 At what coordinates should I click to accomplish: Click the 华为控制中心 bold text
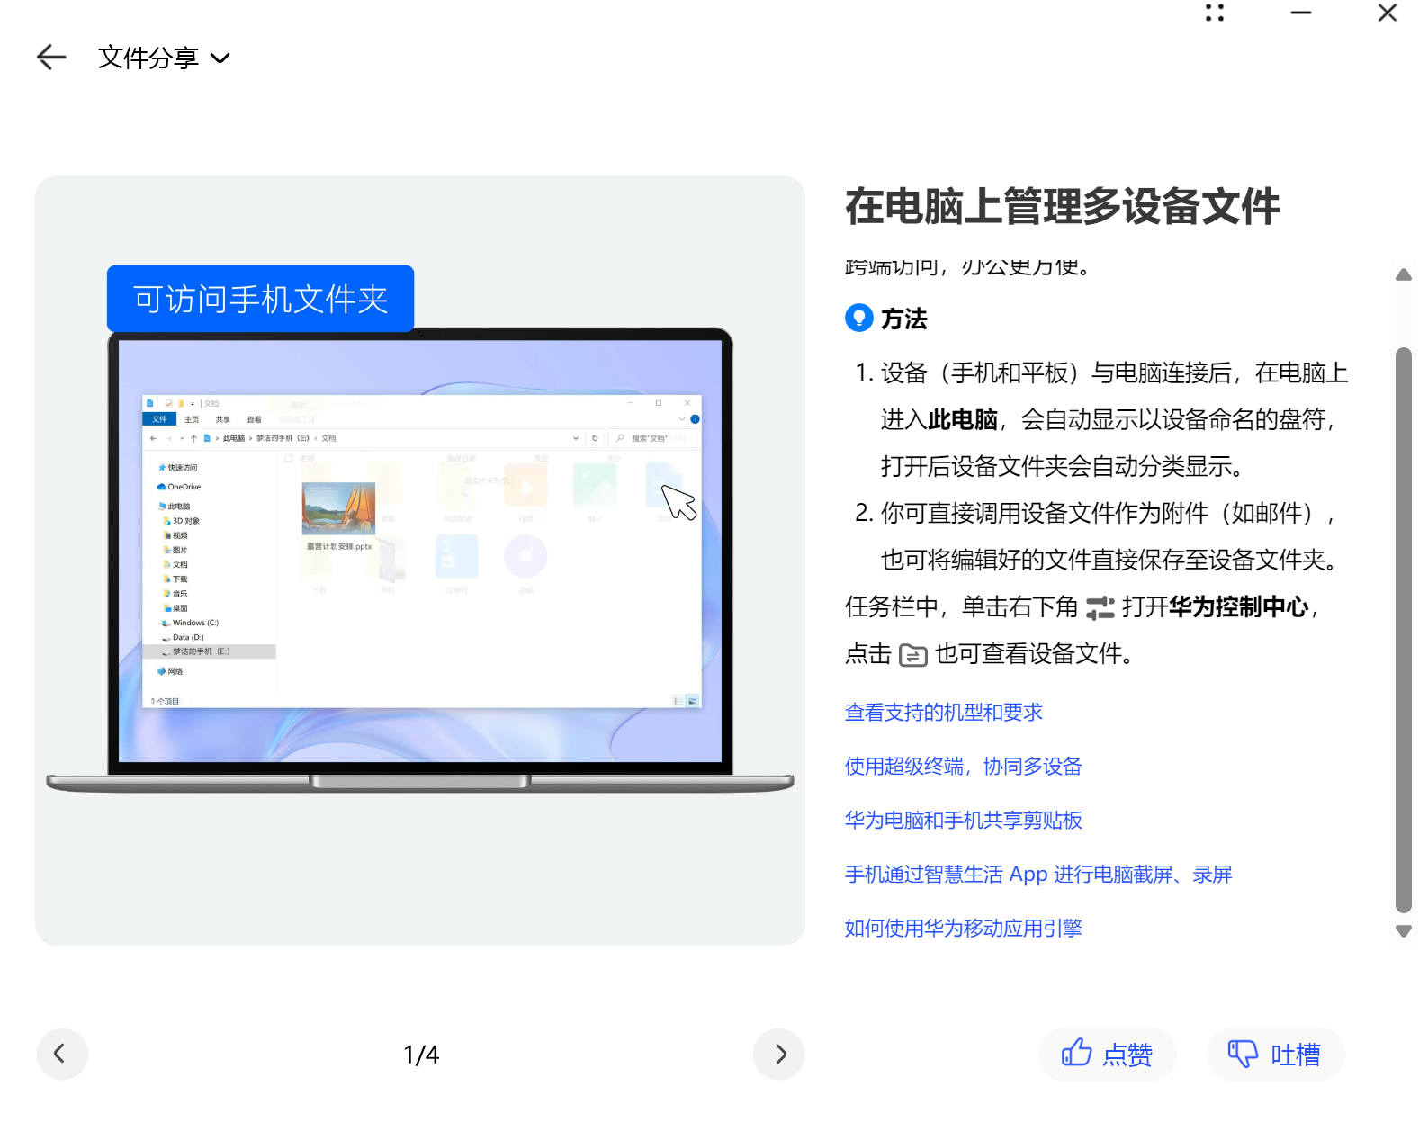(1238, 607)
